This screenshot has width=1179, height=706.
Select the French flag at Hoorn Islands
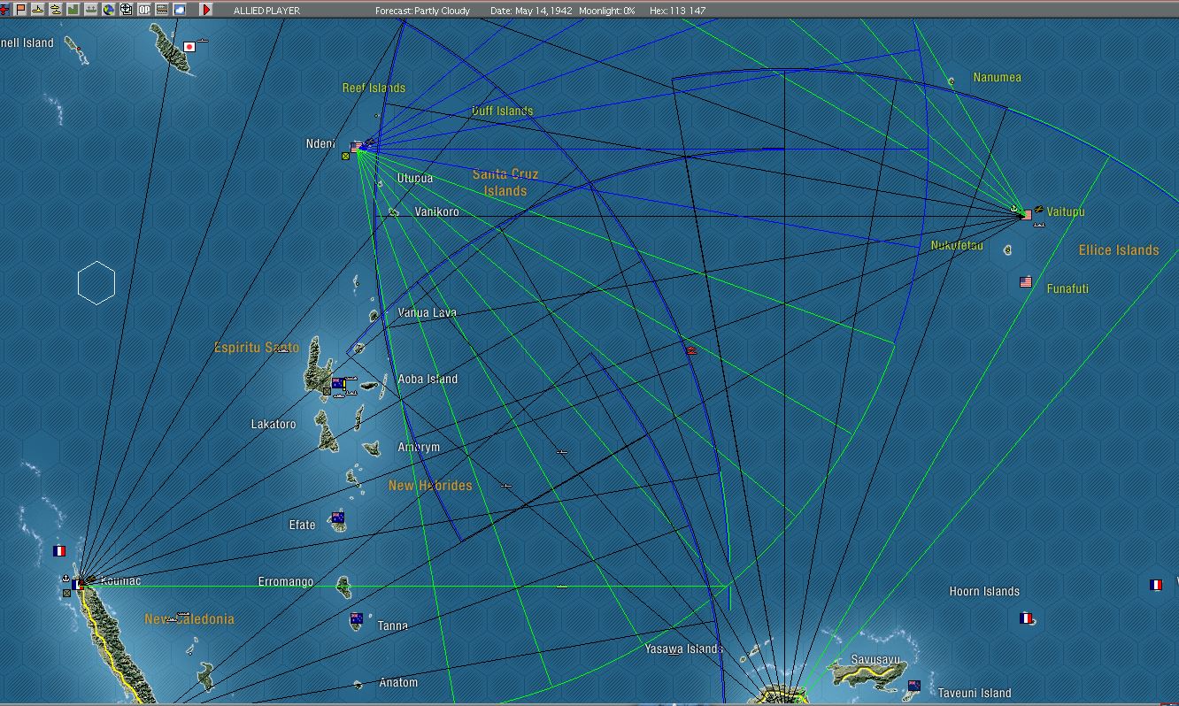[1026, 618]
